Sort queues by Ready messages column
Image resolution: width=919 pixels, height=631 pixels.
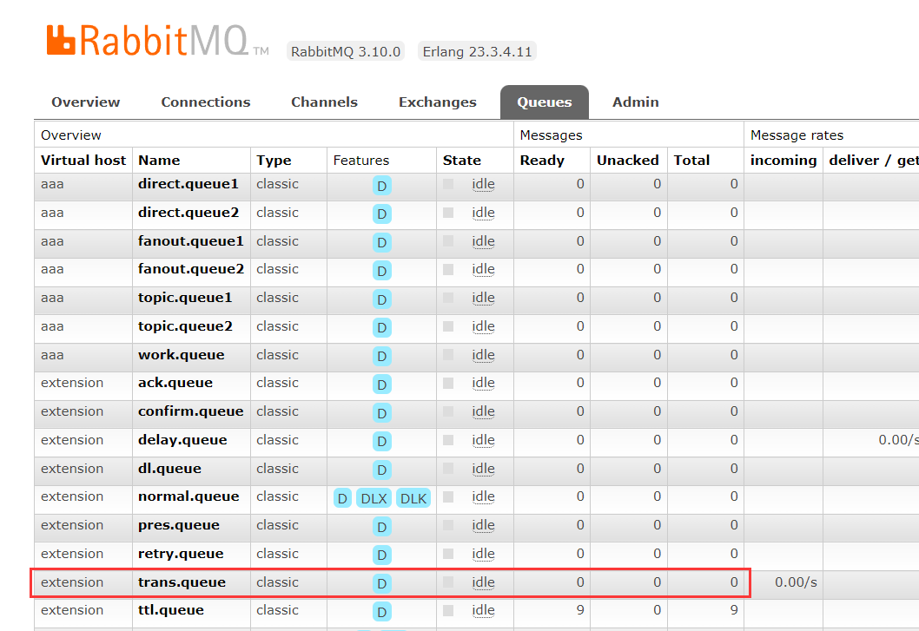click(542, 161)
